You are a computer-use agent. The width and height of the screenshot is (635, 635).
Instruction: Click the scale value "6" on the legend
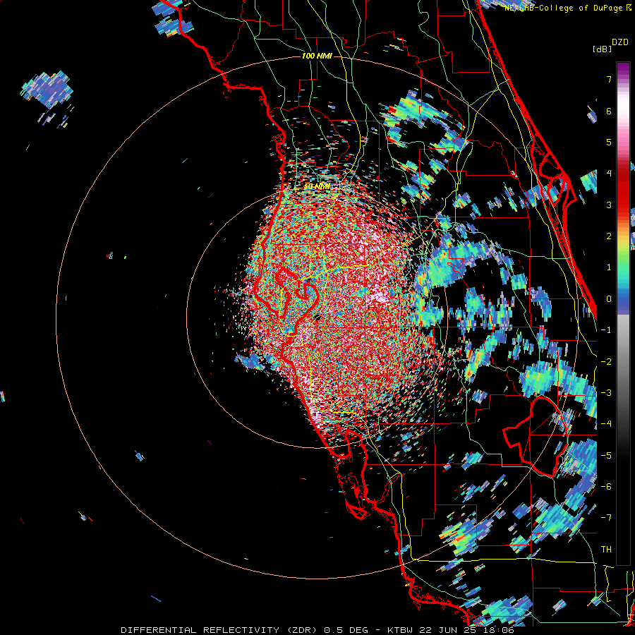[609, 111]
